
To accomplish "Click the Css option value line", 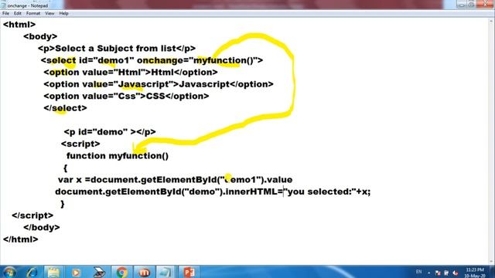I will coord(126,96).
